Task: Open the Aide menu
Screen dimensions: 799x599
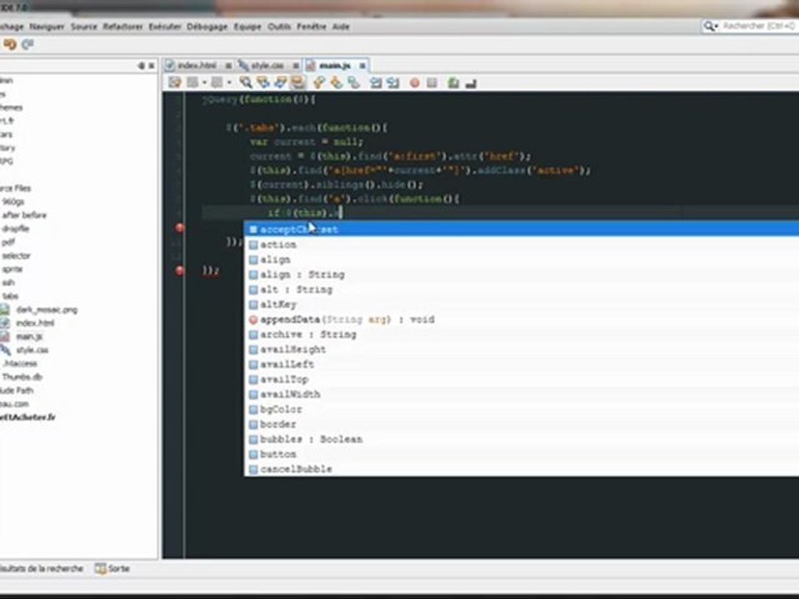Action: click(341, 27)
